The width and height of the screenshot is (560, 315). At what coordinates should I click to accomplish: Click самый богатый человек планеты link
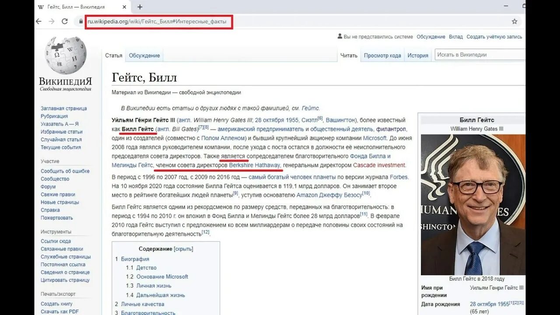[x=292, y=177]
